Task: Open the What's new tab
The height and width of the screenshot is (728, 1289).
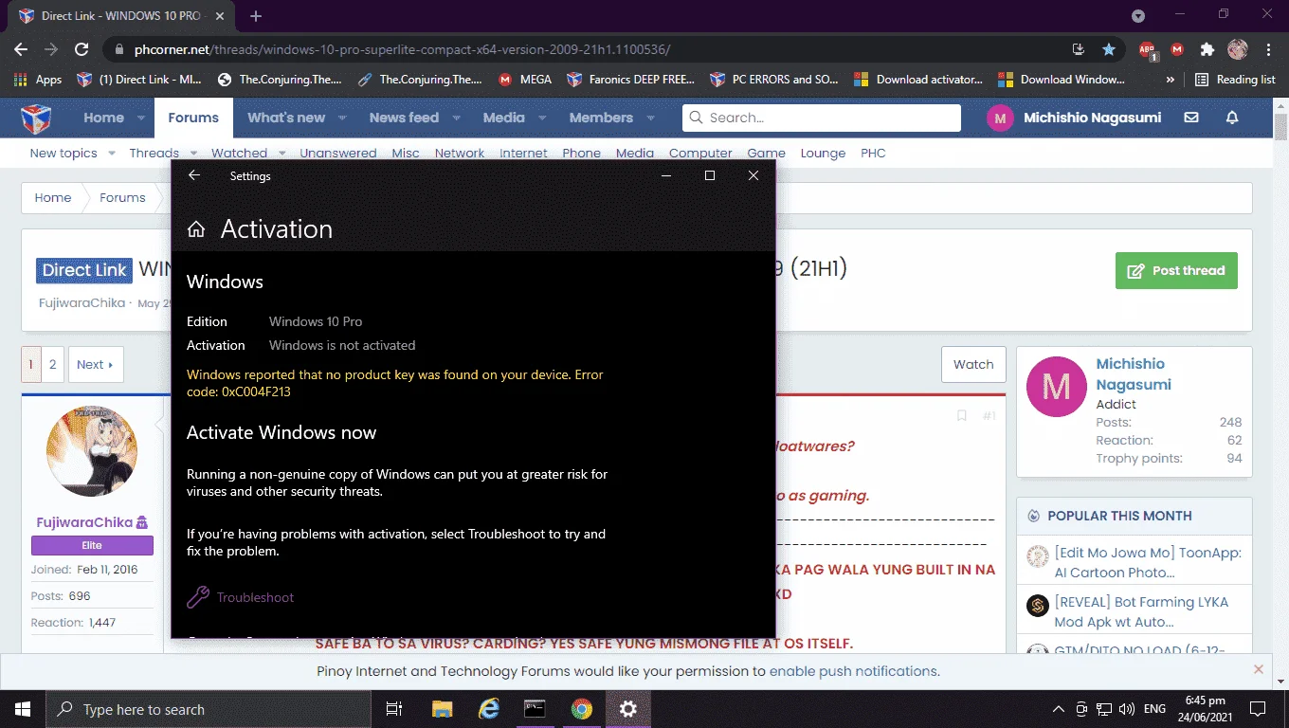Action: [x=286, y=118]
